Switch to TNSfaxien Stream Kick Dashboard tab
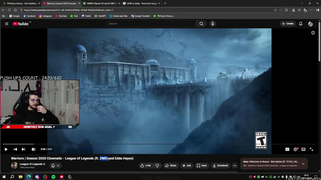The height and width of the screenshot is (180, 321). coord(22,3)
